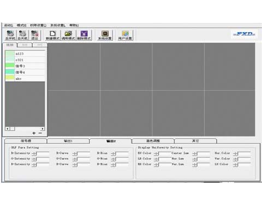
Task: Click the minus icon under the signal list
Action: pyautogui.click(x=40, y=133)
